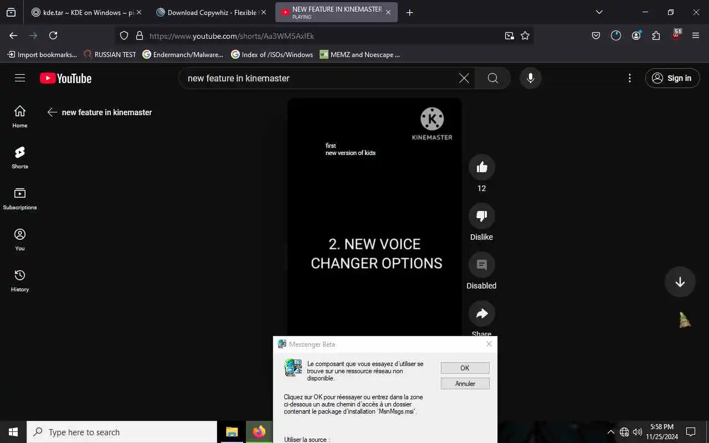Open History in YouTube sidebar
Viewport: 709px width, 443px height.
click(x=20, y=280)
